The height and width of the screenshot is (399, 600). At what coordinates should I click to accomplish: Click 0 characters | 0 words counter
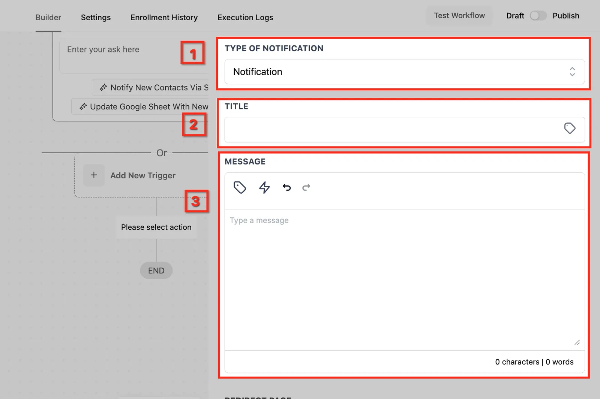[x=534, y=362]
